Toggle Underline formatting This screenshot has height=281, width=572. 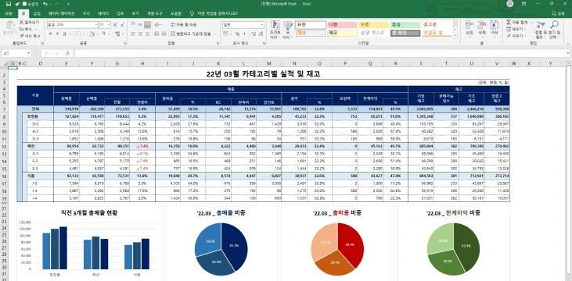(x=65, y=34)
